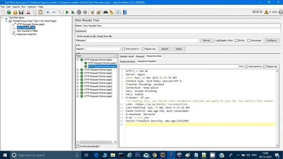Switch to the Sampler result tab
The width and height of the screenshot is (283, 159).
127,57
